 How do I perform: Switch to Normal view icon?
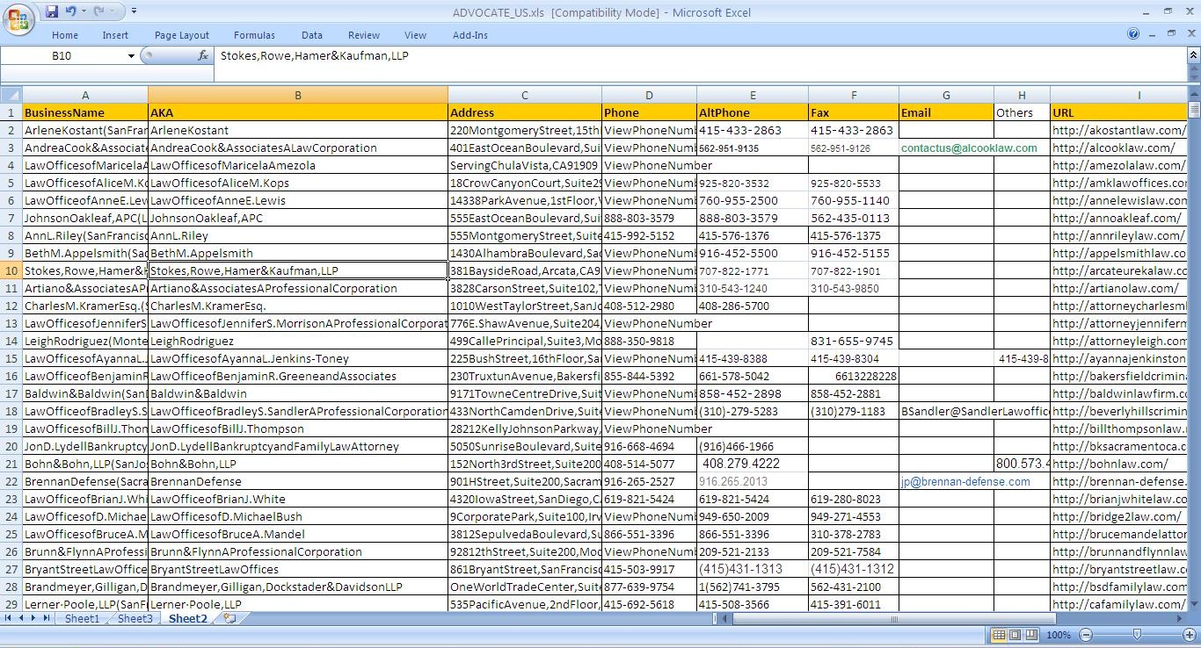(x=999, y=635)
